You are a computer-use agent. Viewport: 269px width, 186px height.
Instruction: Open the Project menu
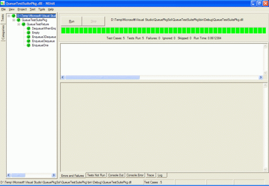[22, 9]
